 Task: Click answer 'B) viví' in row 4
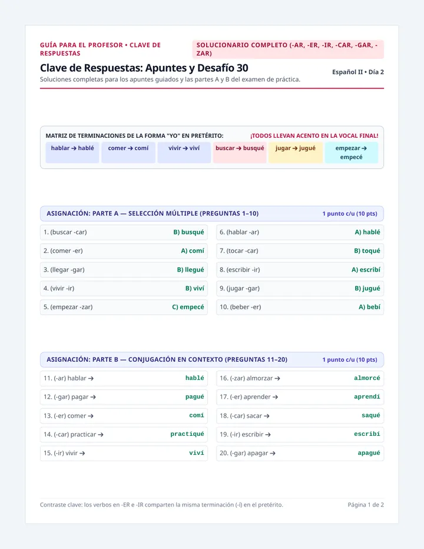(195, 288)
